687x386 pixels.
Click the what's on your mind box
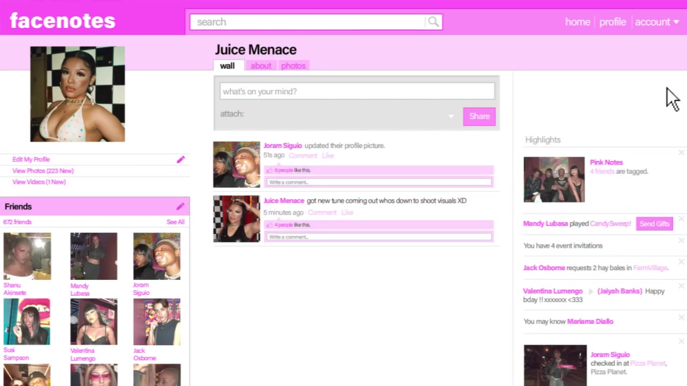tap(357, 91)
